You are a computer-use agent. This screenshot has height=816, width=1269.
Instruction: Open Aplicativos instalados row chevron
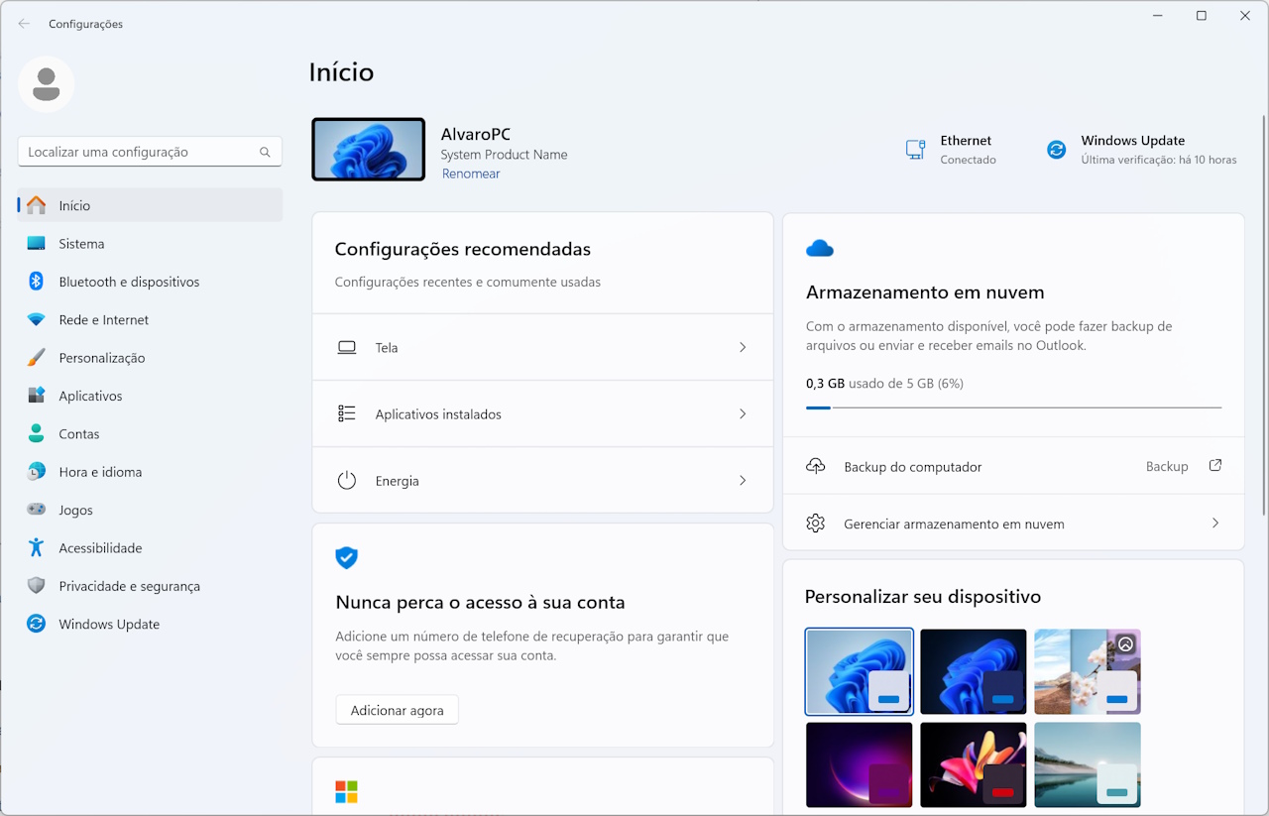click(x=743, y=414)
